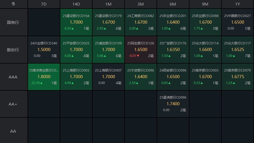Click the logo icon in top-left header
The width and height of the screenshot is (254, 143).
(x=13, y=4)
